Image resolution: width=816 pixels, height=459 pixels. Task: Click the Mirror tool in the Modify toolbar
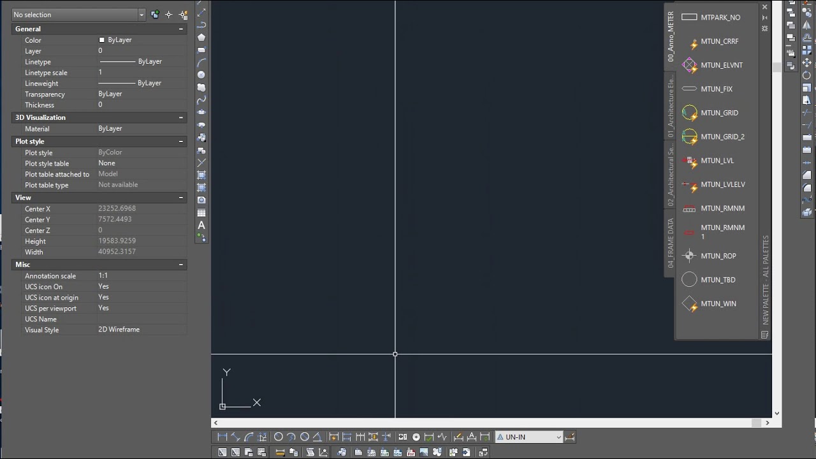[807, 25]
